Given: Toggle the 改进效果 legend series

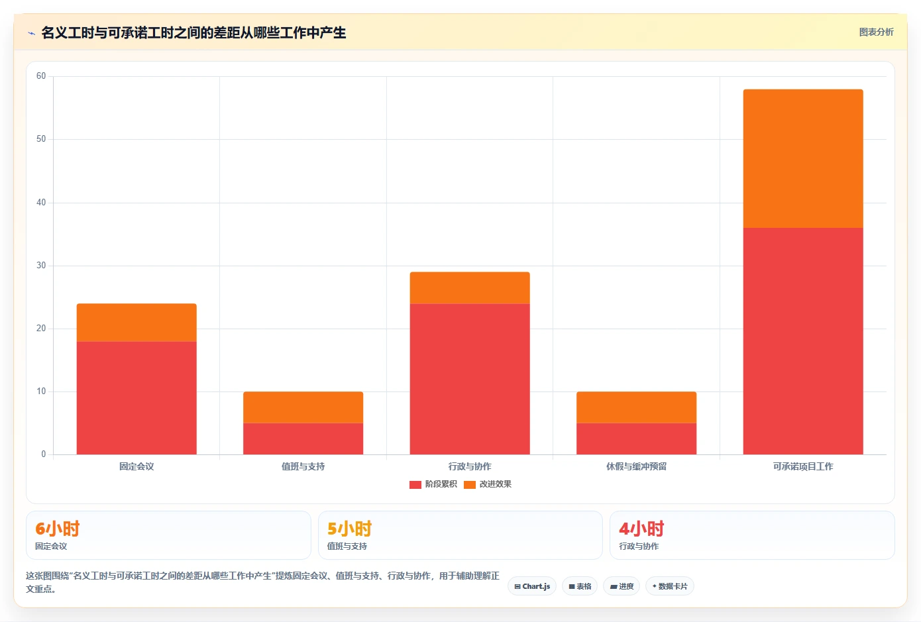Looking at the screenshot, I should click(x=488, y=484).
